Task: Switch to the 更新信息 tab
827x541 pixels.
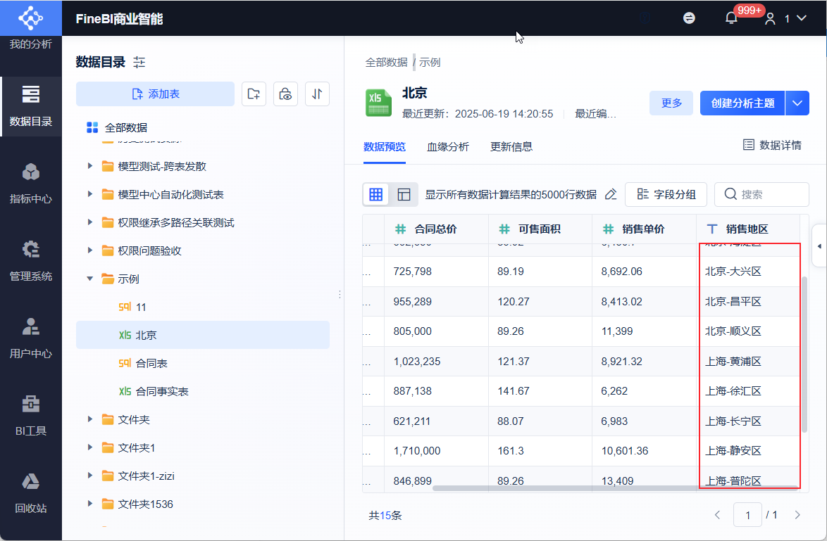Action: (x=511, y=147)
